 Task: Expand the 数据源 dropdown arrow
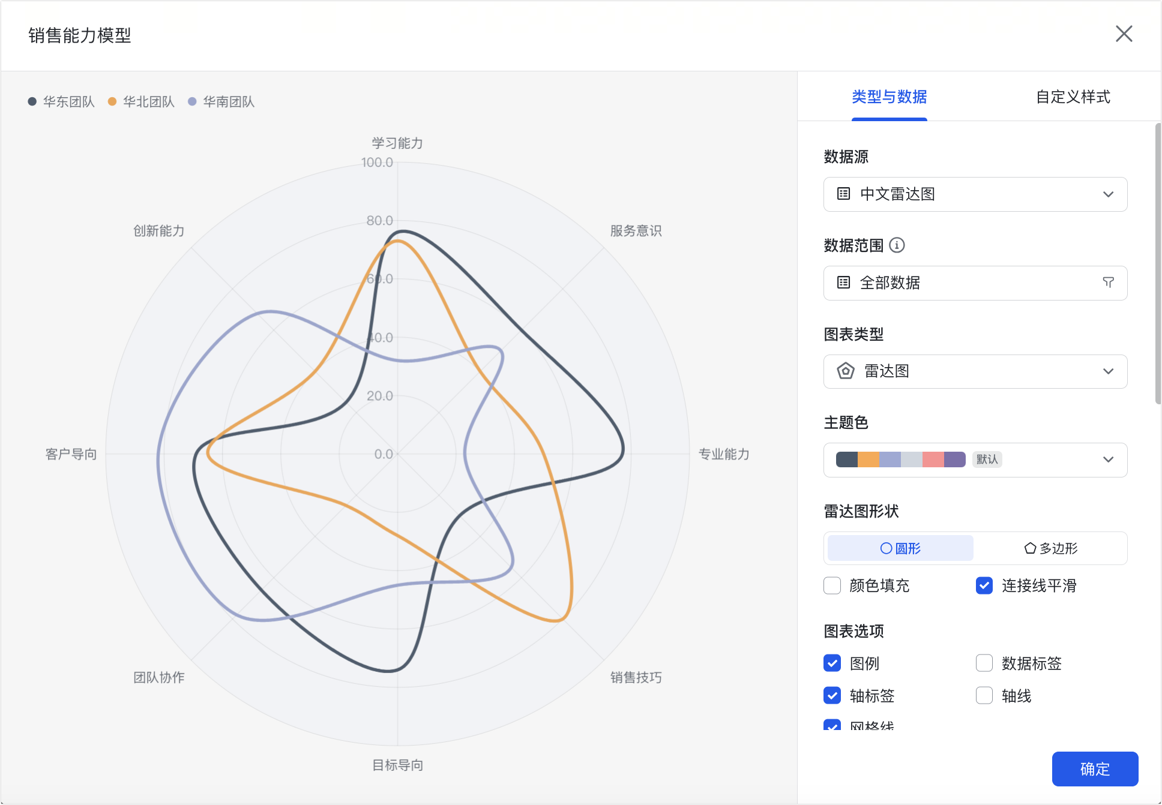1108,194
